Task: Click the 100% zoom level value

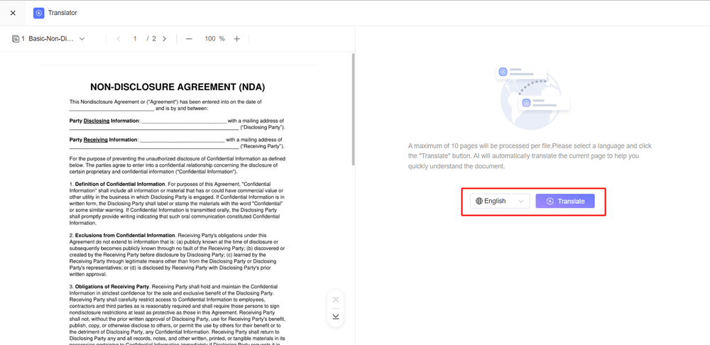Action: click(214, 39)
